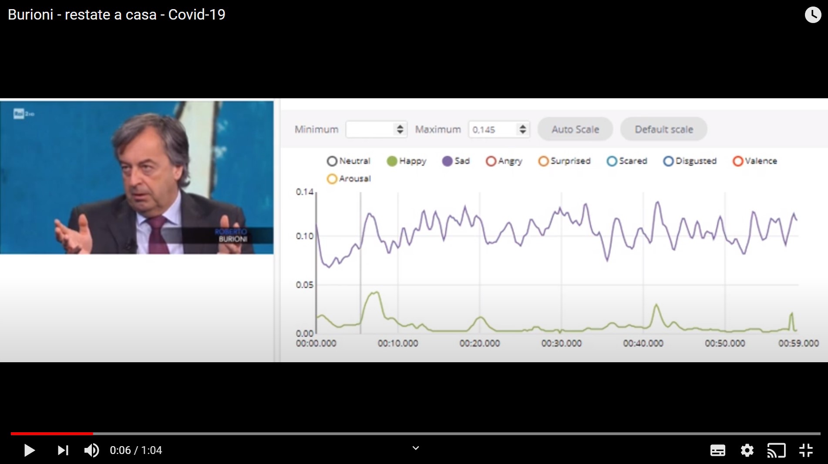Screen dimensions: 828x464
Task: Adjust the Maximum field stepper arrows
Action: pos(523,129)
